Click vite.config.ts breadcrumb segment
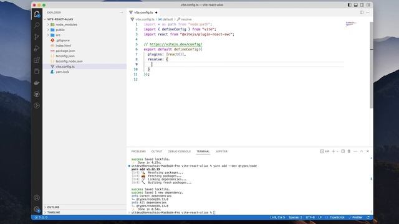Image resolution: width=399 pixels, height=224 pixels. coord(145,19)
